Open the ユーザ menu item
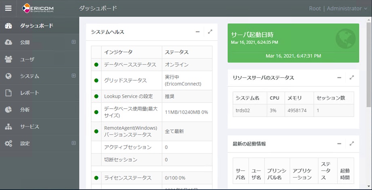 pyautogui.click(x=27, y=59)
